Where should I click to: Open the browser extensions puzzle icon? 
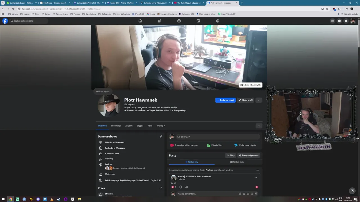coord(339,9)
